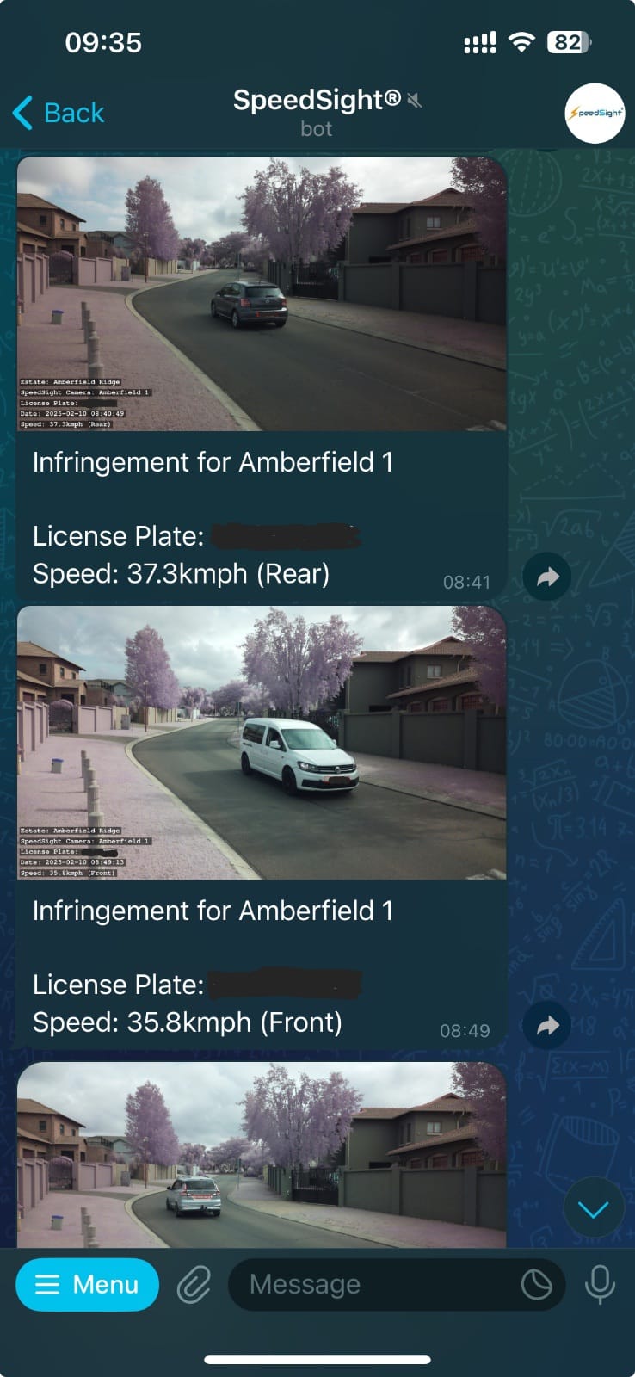The height and width of the screenshot is (1377, 635).
Task: Select the 08:49 message timestamp
Action: pyautogui.click(x=465, y=1031)
